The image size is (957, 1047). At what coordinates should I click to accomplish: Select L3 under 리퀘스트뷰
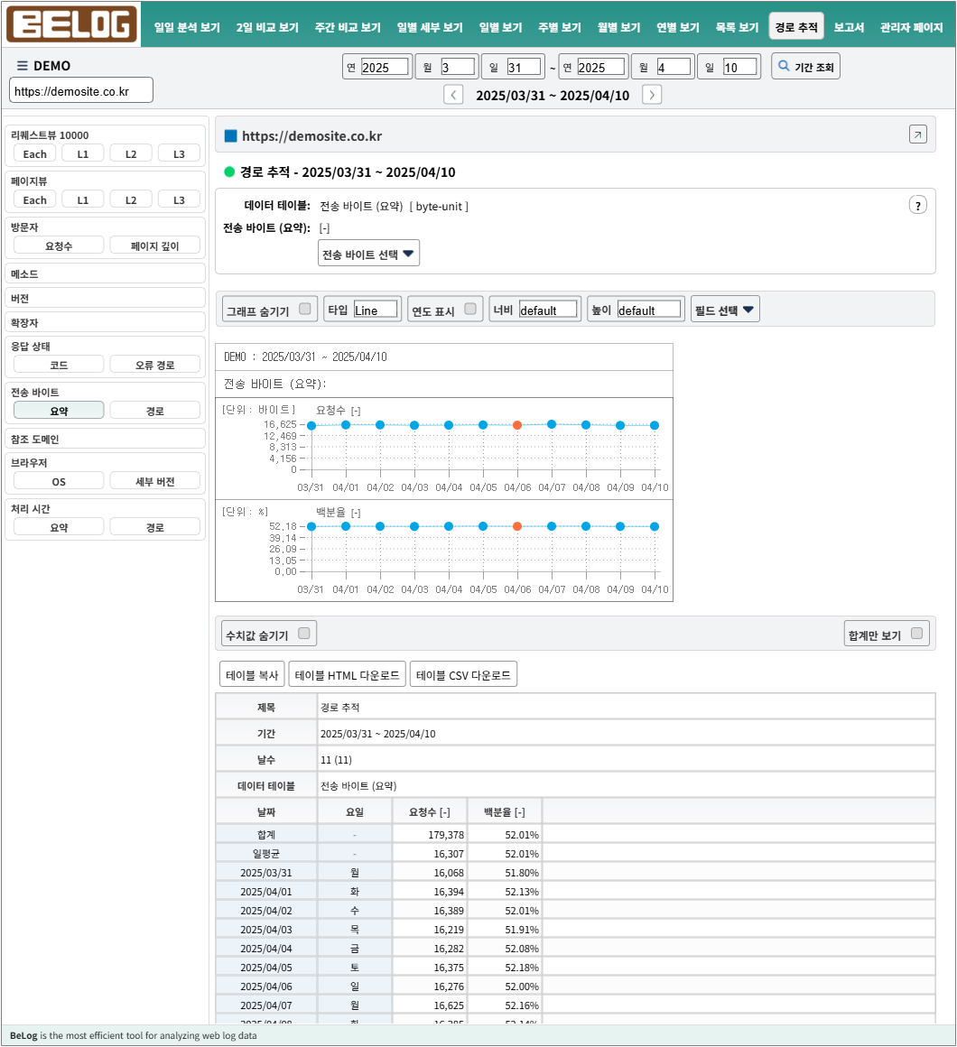pos(179,153)
